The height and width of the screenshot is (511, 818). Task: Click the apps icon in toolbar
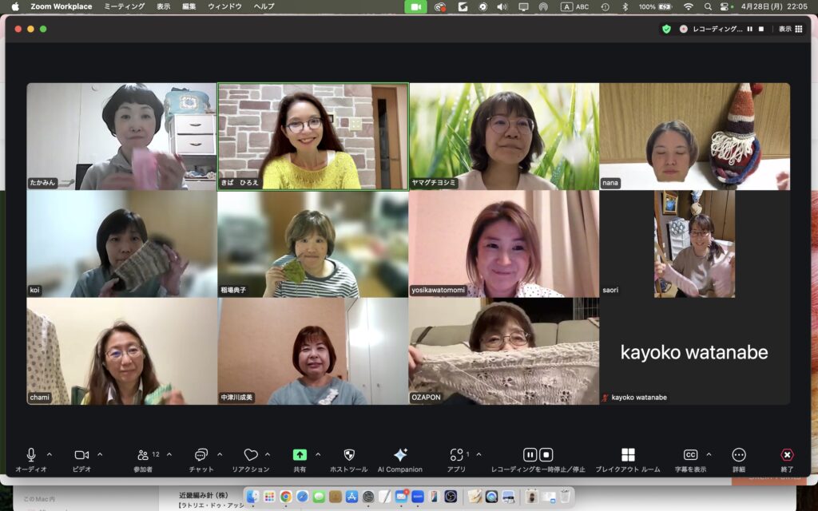[x=456, y=455]
